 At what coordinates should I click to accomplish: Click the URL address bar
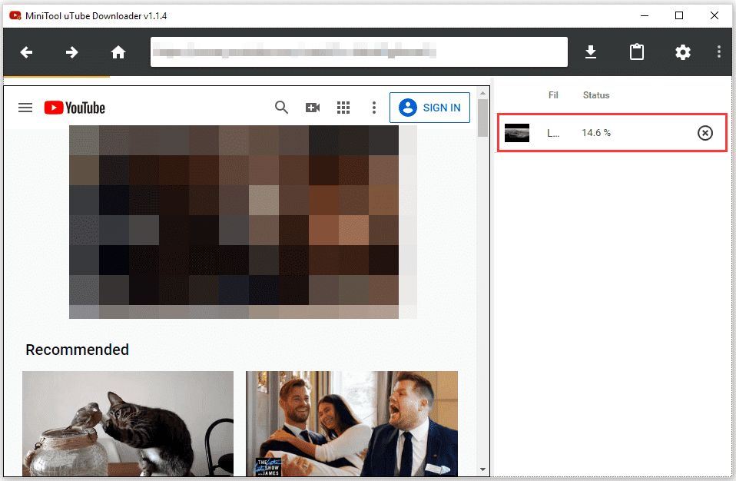358,52
